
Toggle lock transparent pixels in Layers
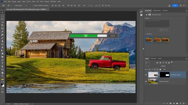150,69
